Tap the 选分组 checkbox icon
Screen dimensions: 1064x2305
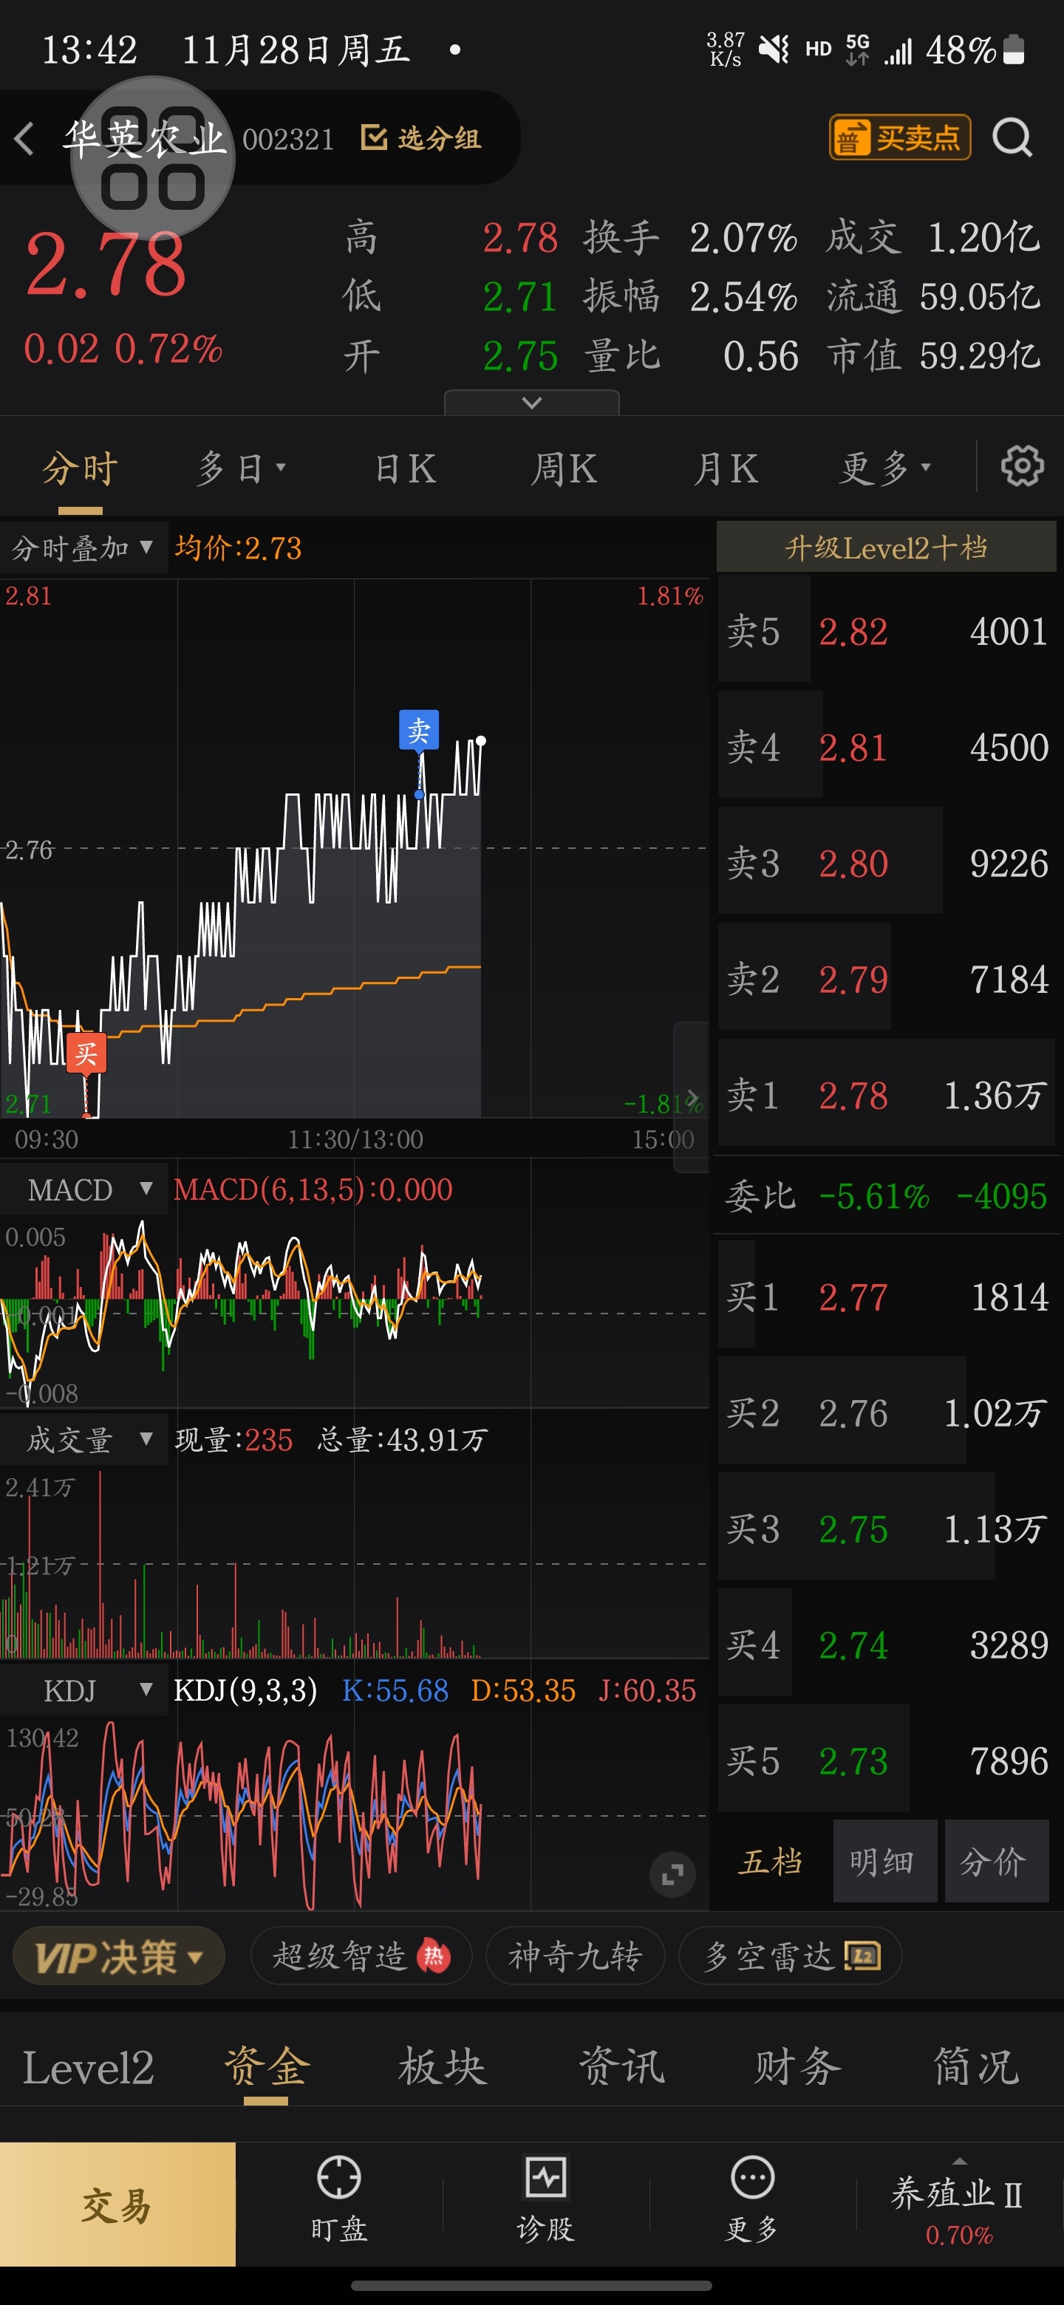coord(373,138)
